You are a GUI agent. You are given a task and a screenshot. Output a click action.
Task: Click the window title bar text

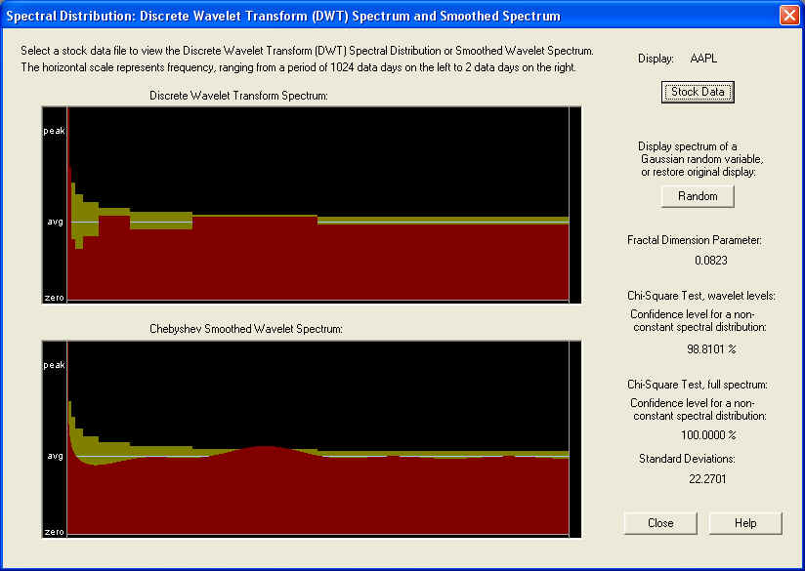click(283, 16)
